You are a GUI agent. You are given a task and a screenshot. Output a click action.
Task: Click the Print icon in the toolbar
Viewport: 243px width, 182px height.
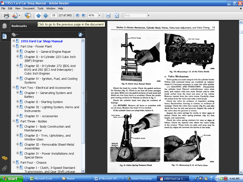point(6,15)
